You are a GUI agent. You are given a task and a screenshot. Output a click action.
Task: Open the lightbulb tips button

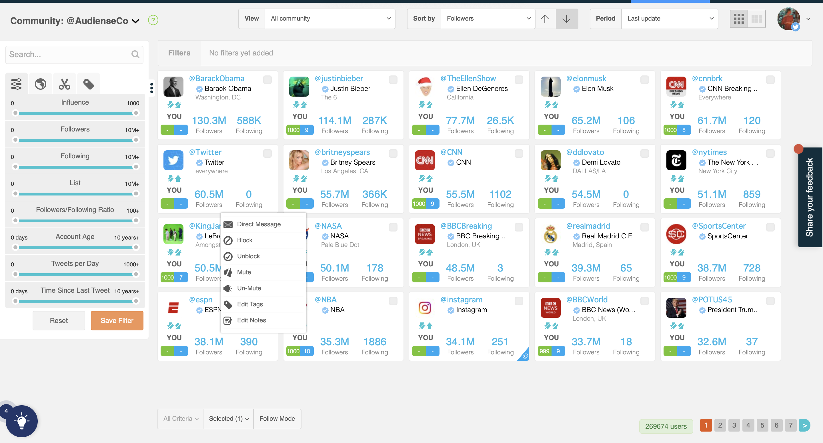[x=22, y=421]
